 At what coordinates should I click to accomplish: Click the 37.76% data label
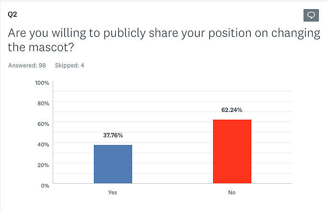pos(113,135)
